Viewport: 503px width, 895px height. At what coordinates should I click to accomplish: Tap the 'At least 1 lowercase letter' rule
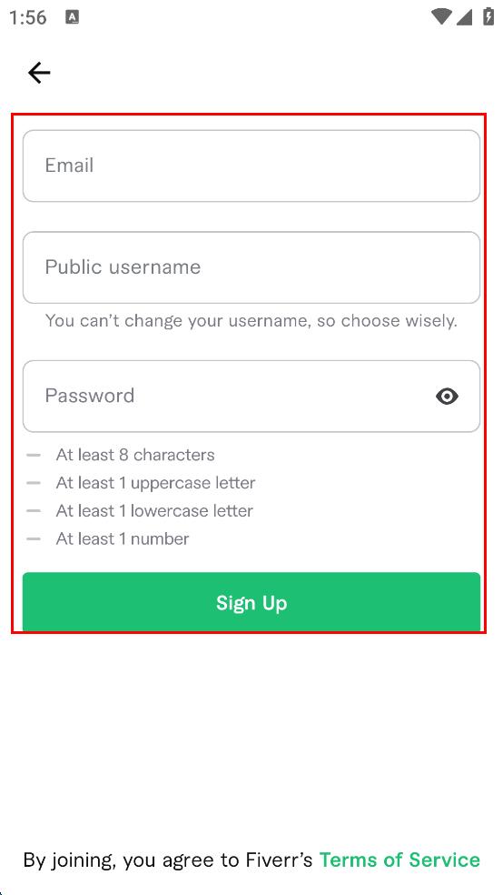click(x=154, y=511)
